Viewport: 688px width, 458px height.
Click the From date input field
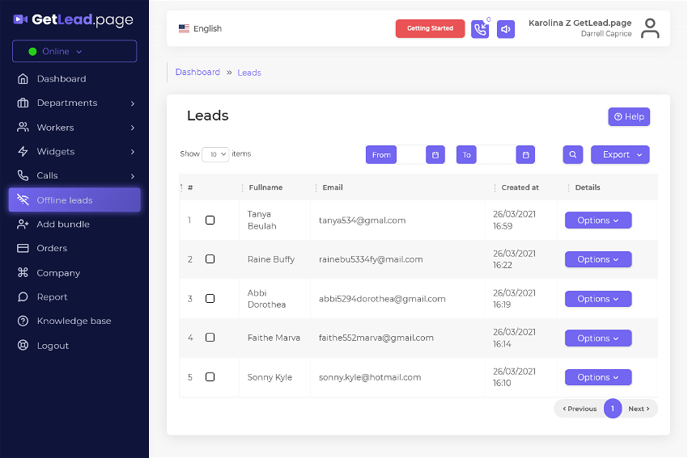[x=410, y=154]
